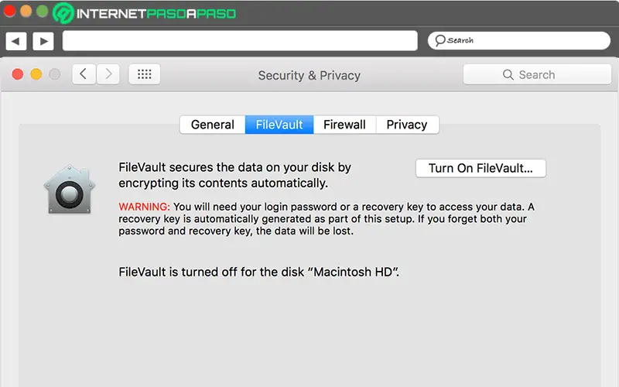Click the Show All preferences grid icon
The image size is (619, 387).
click(x=144, y=74)
